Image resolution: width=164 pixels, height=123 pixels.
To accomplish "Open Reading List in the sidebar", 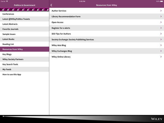I will [24, 44].
